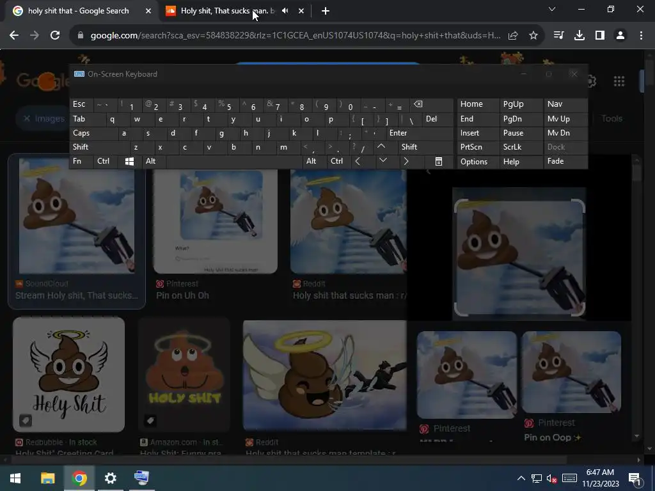Click the PrtScn key on On-Screen Keyboard
This screenshot has width=655, height=491.
[x=478, y=147]
